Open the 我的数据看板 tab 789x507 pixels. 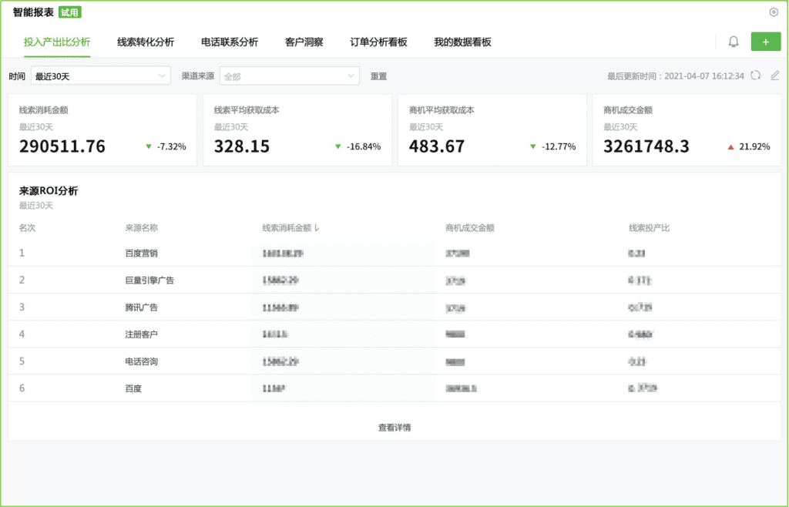[x=462, y=42]
